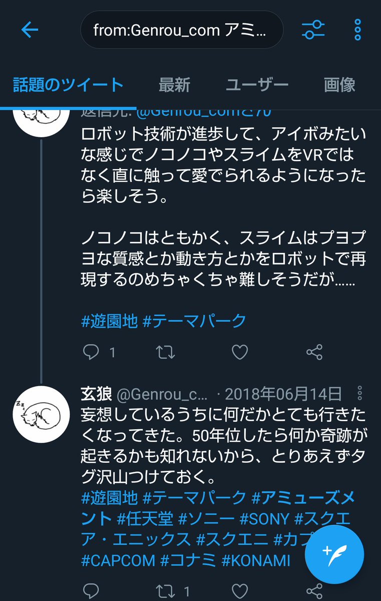Retweet the June 14 tweet
381x601 pixels.
pyautogui.click(x=165, y=591)
